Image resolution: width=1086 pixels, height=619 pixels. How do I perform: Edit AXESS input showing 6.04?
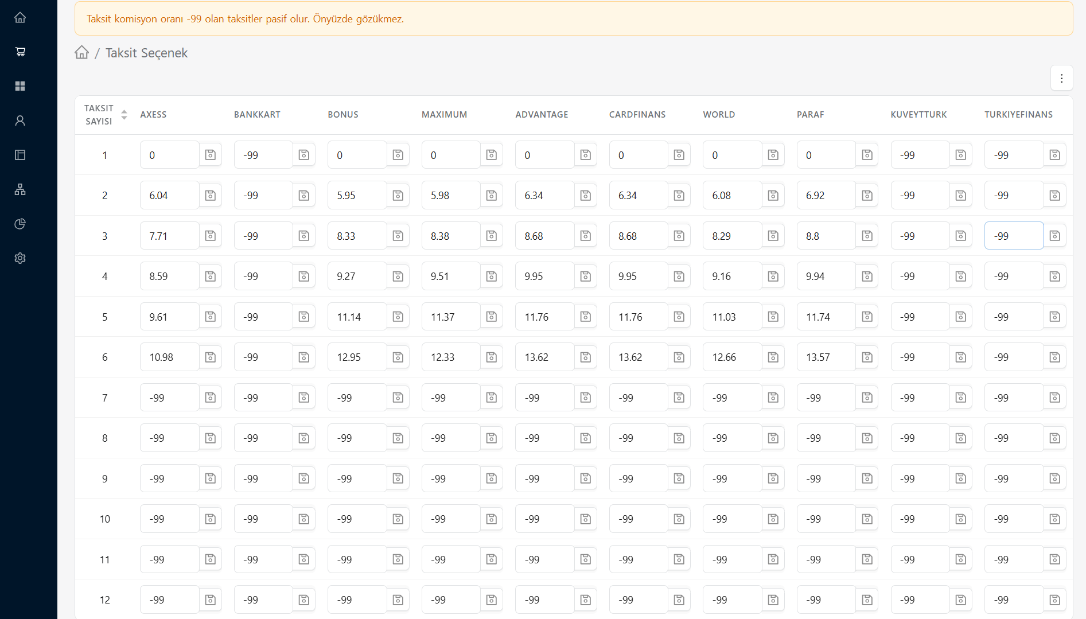170,196
